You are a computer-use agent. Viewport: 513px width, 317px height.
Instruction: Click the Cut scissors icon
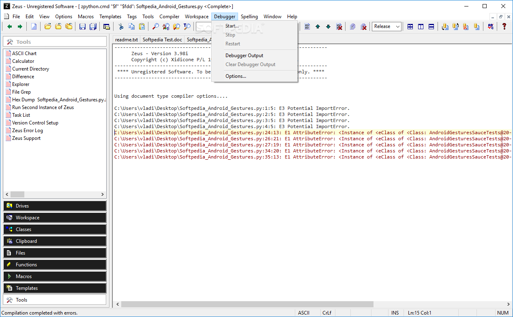tap(121, 26)
